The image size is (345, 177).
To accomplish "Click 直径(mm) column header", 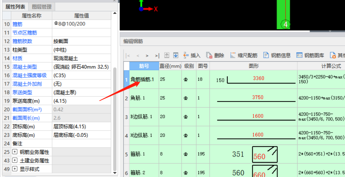I will [170, 66].
